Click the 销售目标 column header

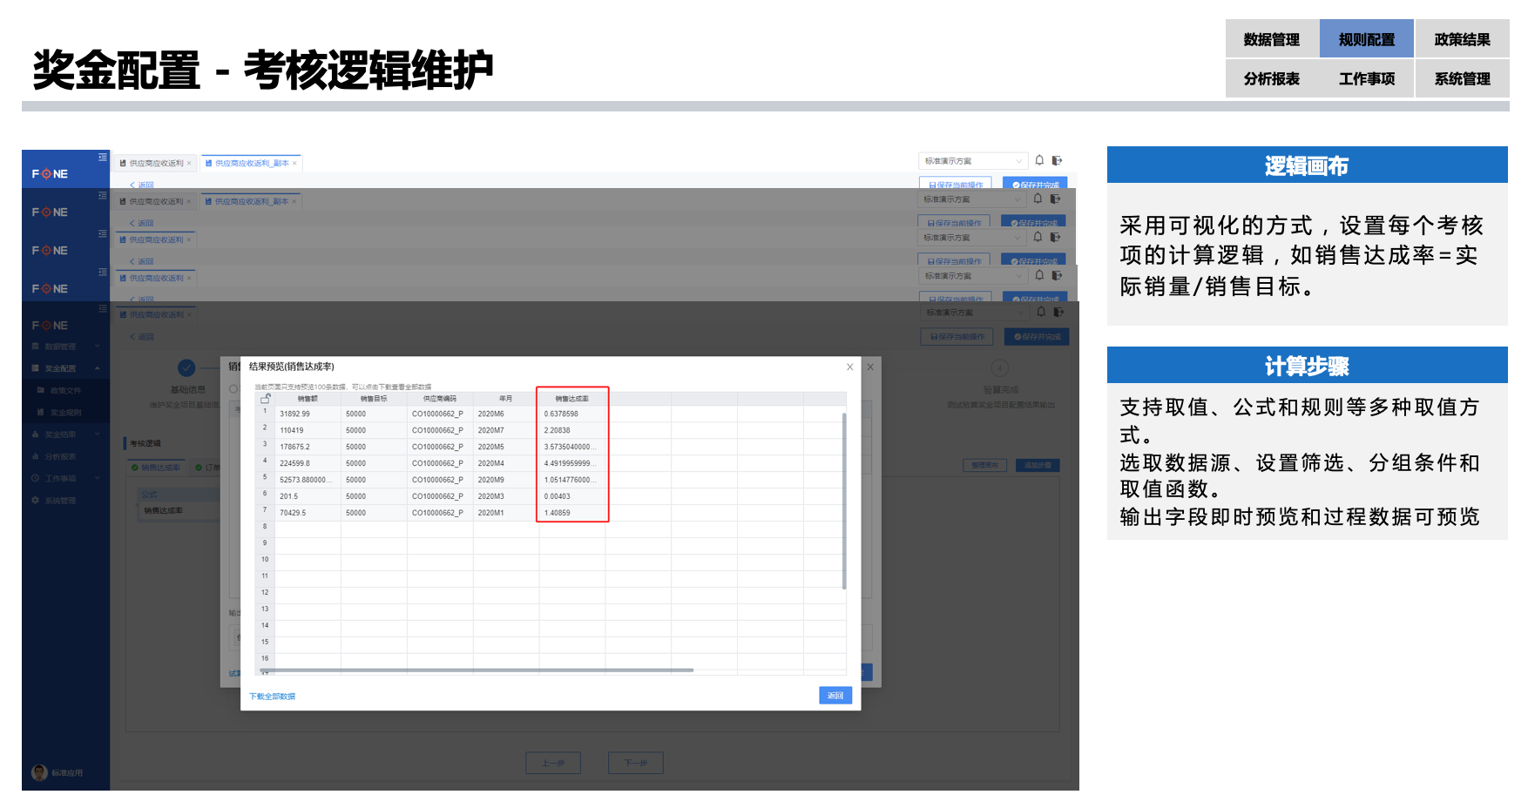374,399
